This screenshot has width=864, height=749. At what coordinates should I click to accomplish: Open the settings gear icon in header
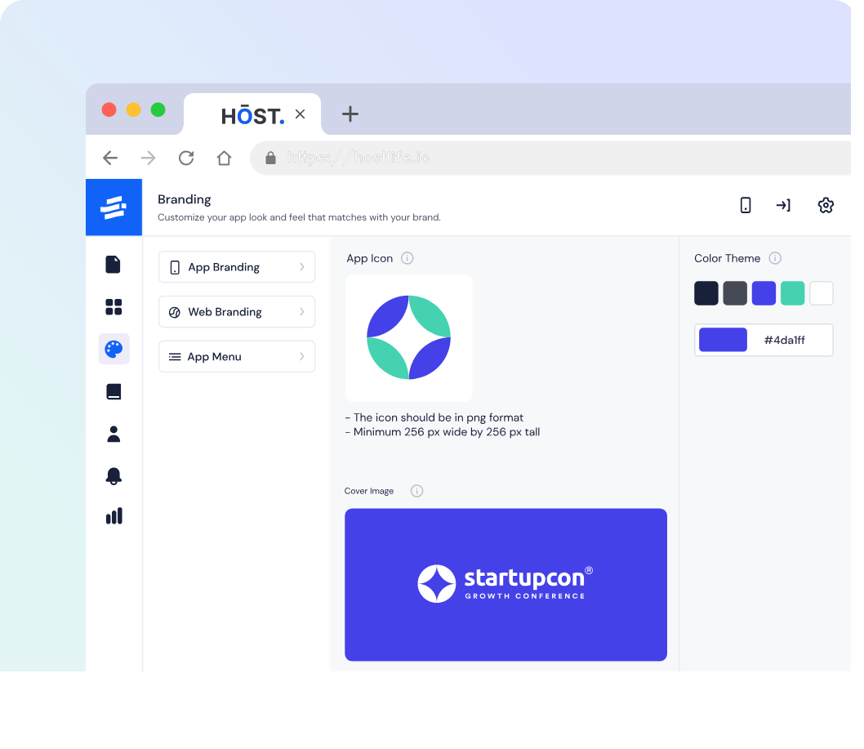click(x=826, y=205)
